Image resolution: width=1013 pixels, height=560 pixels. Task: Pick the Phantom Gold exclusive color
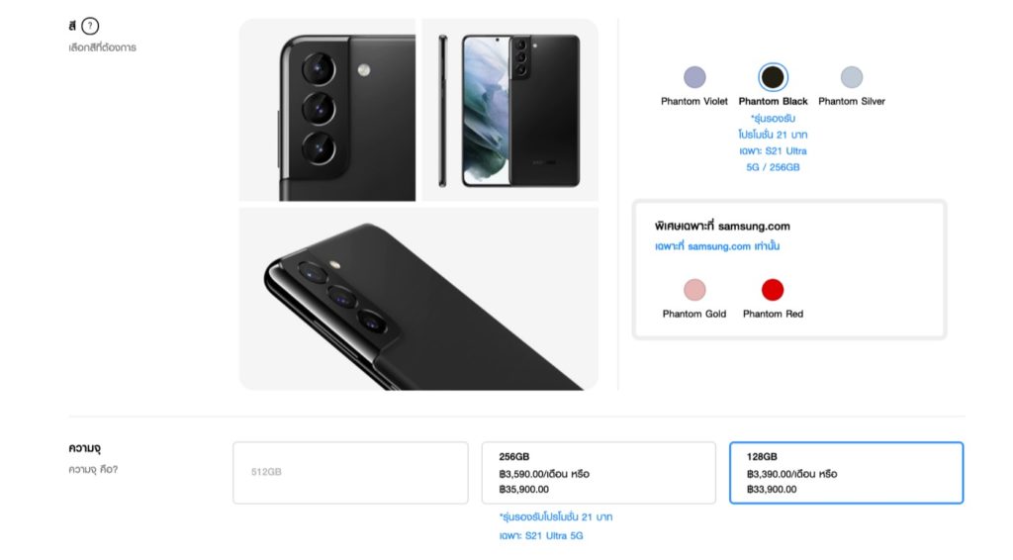[x=694, y=289]
